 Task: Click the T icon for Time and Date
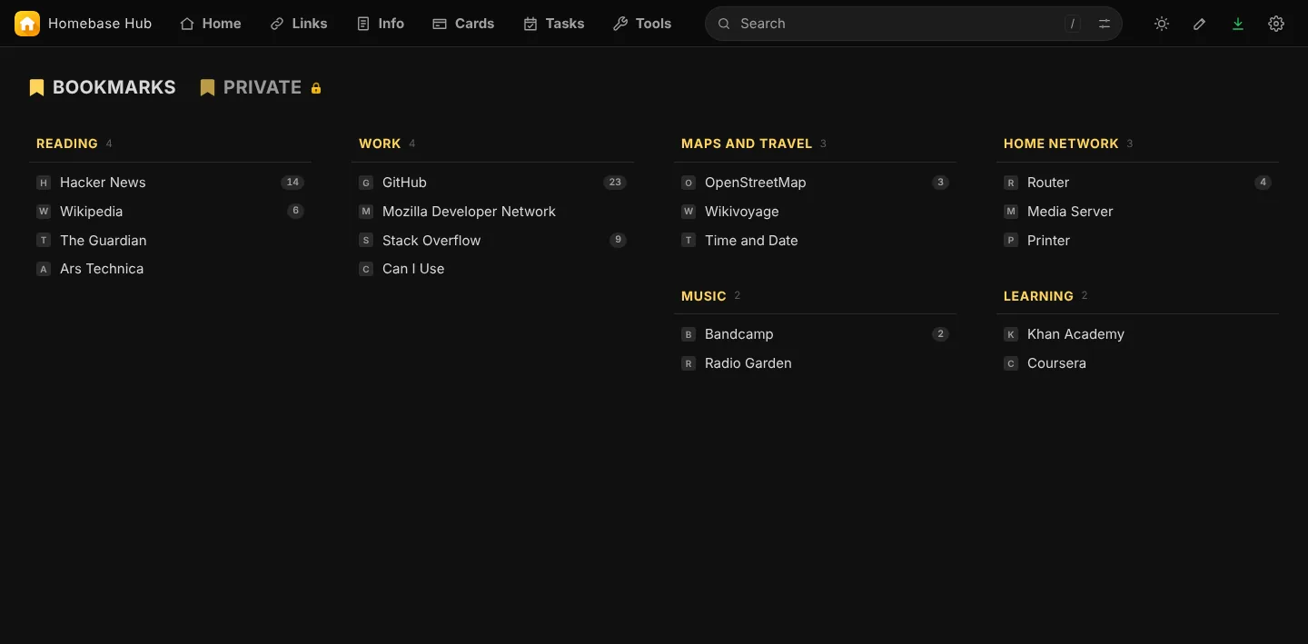point(689,241)
